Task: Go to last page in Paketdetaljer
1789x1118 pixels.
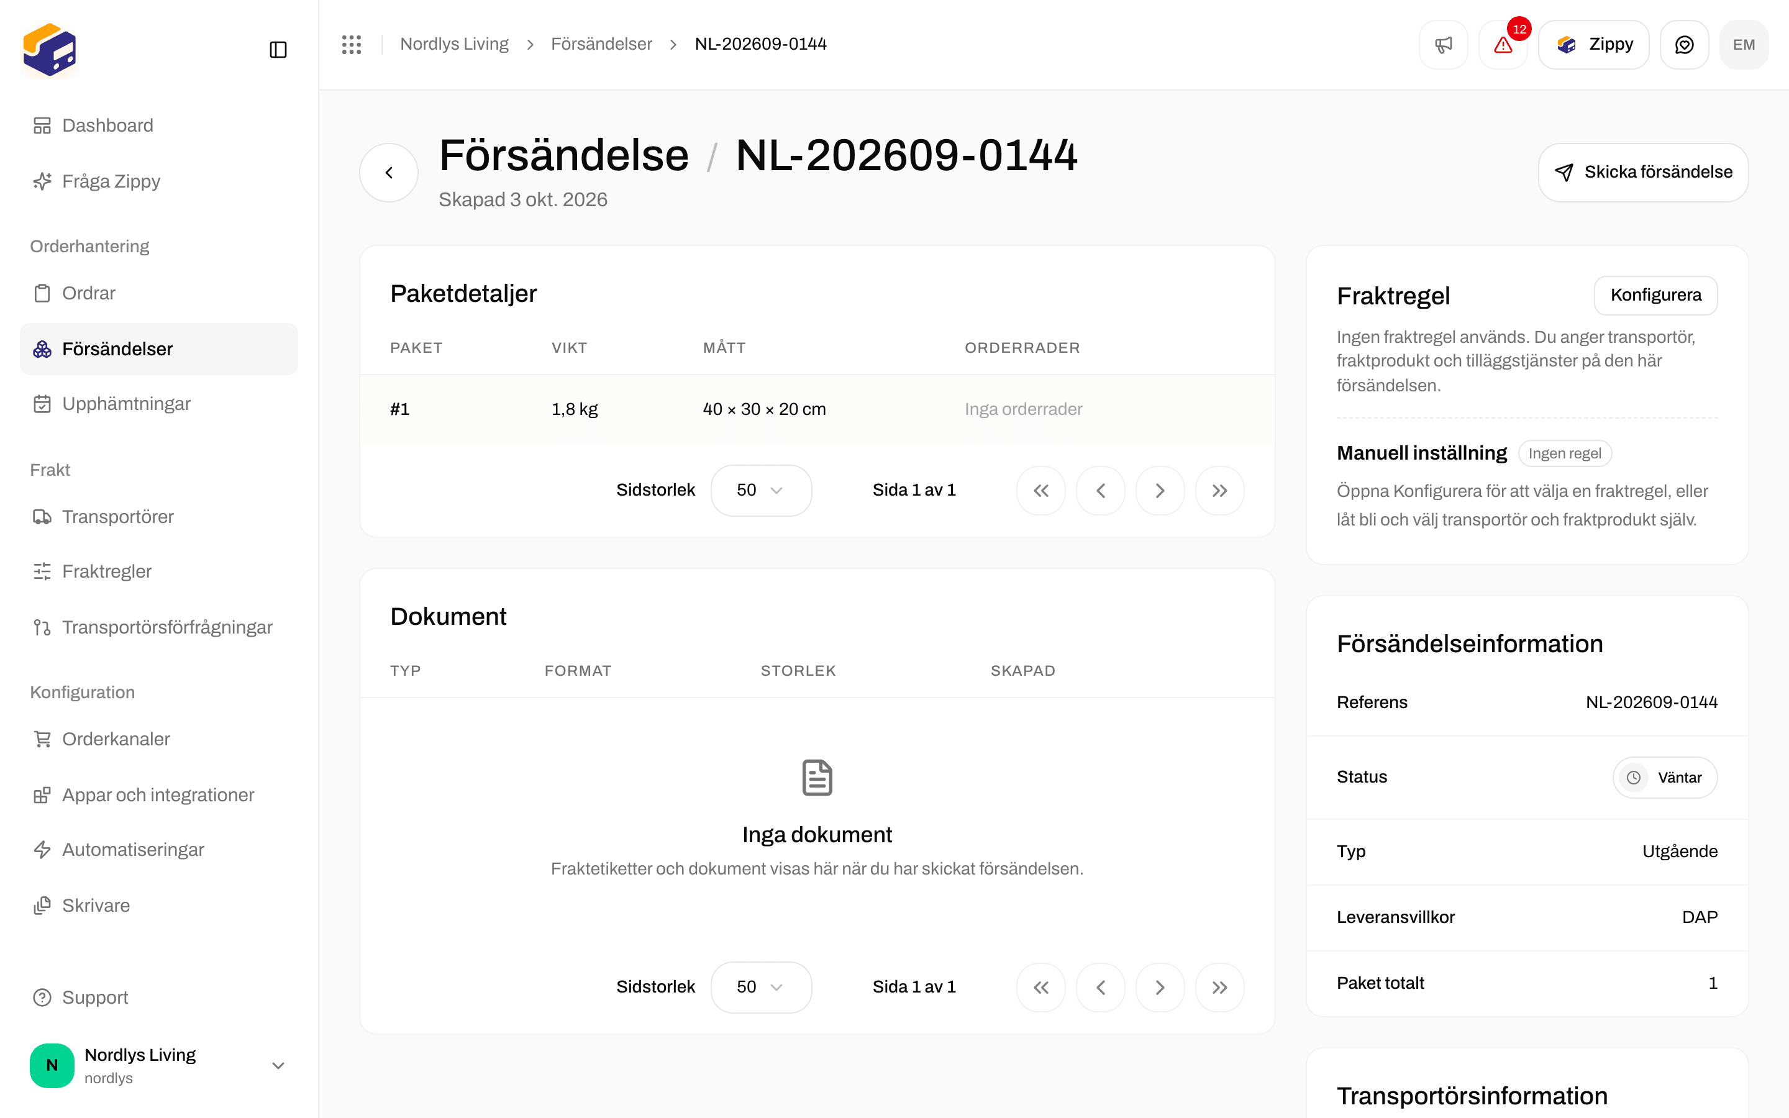Action: pos(1220,490)
